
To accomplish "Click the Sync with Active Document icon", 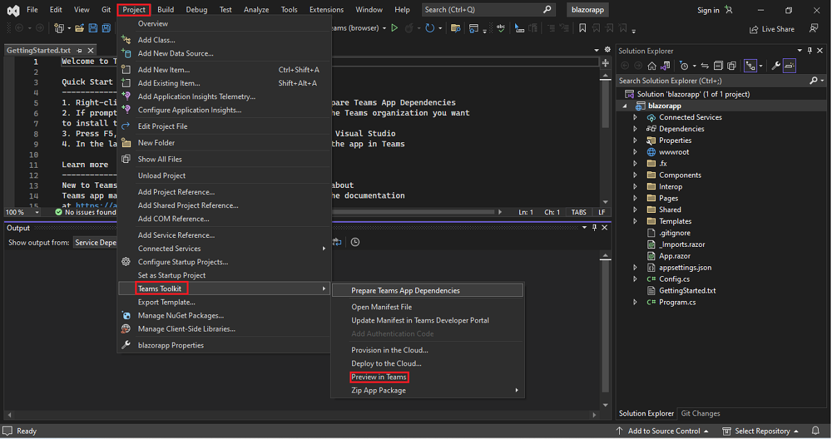I will click(x=705, y=66).
